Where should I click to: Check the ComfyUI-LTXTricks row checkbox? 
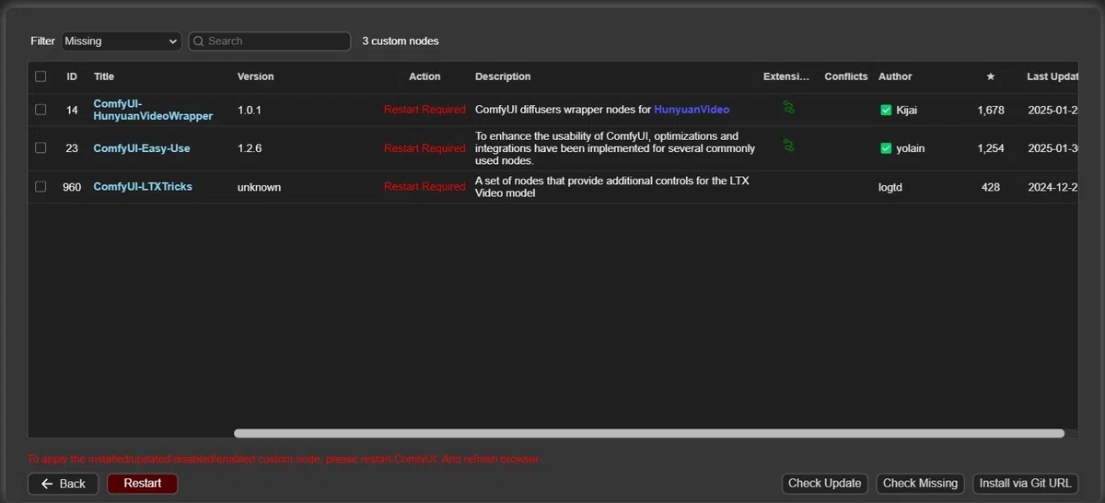click(41, 187)
